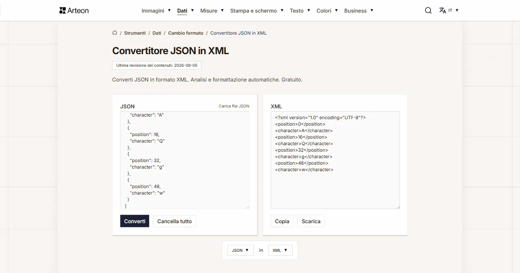The width and height of the screenshot is (520, 273).
Task: Click the Converti button
Action: pyautogui.click(x=135, y=221)
